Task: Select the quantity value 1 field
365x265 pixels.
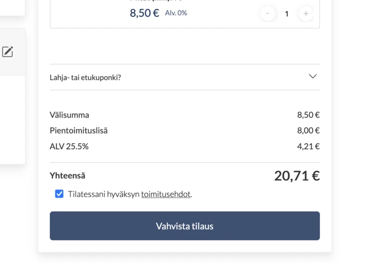Action: (x=287, y=14)
